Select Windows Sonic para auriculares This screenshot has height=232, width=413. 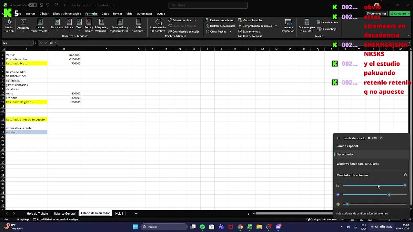tap(371, 164)
